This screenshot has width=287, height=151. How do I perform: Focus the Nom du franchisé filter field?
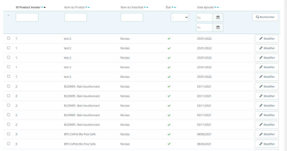coord(132,17)
